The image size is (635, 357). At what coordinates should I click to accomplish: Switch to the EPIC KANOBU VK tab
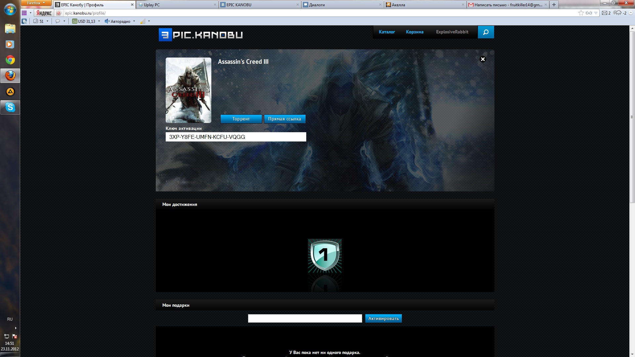tap(260, 5)
